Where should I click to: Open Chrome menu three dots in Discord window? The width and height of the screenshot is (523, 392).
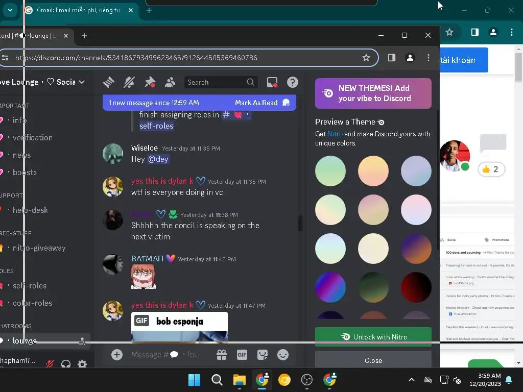point(429,58)
